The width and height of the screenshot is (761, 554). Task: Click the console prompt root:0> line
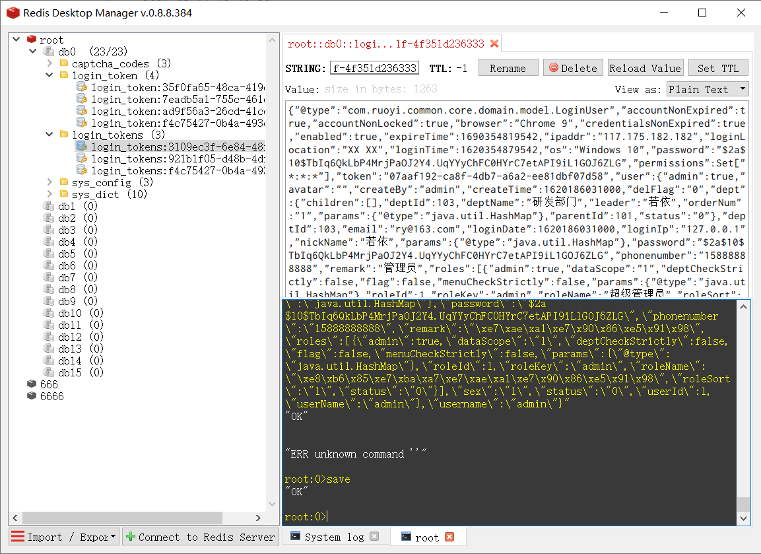[306, 516]
